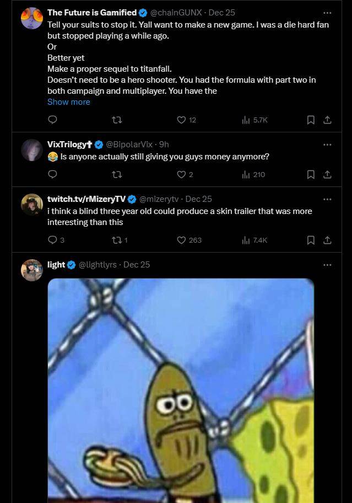352x503 pixels.
Task: Open twitch.tv/rMizeryTV profile name
Action: [86, 199]
